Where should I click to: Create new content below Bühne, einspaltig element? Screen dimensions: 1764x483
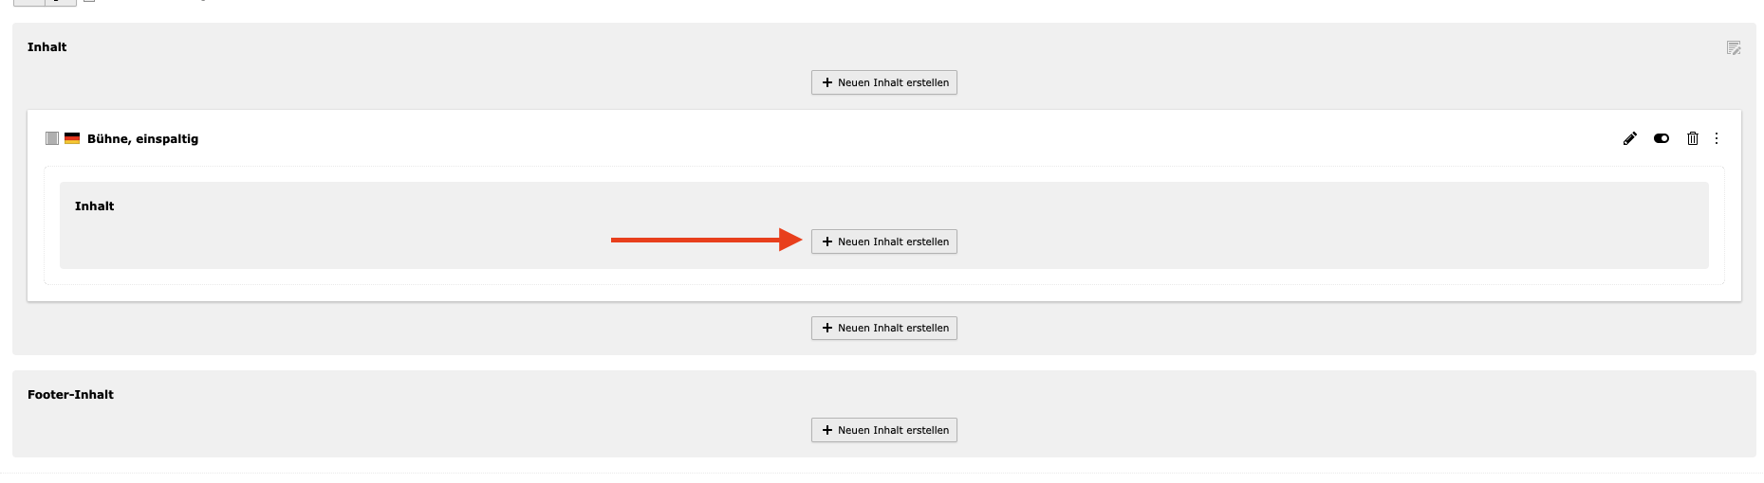point(884,328)
